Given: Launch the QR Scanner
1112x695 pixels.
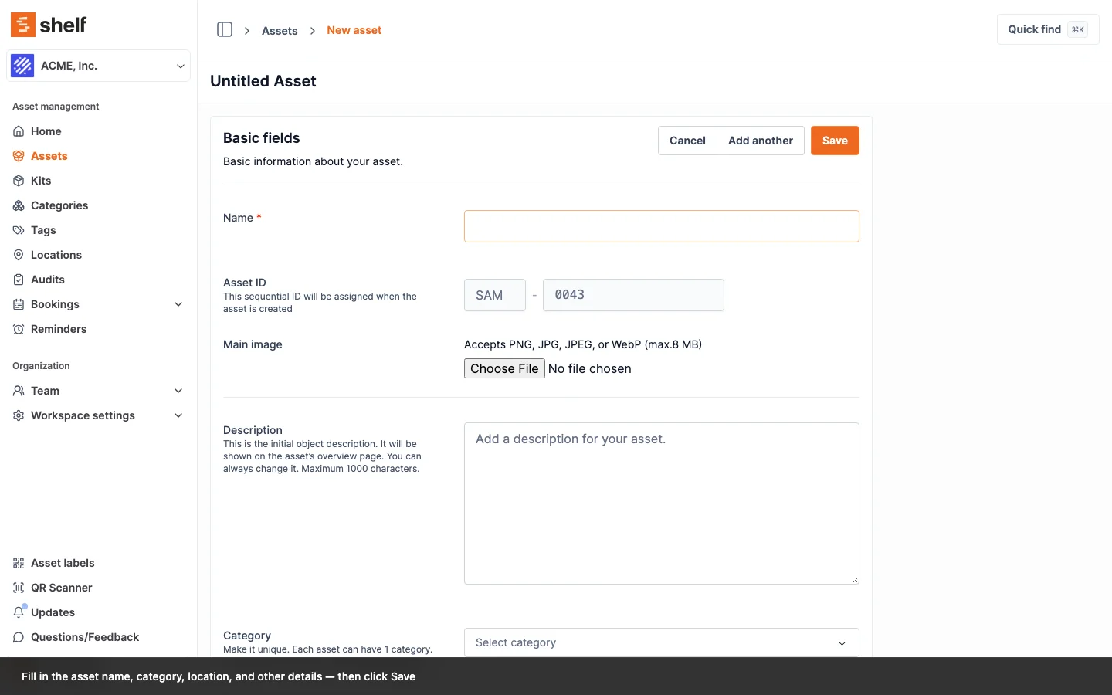Looking at the screenshot, I should click(61, 588).
